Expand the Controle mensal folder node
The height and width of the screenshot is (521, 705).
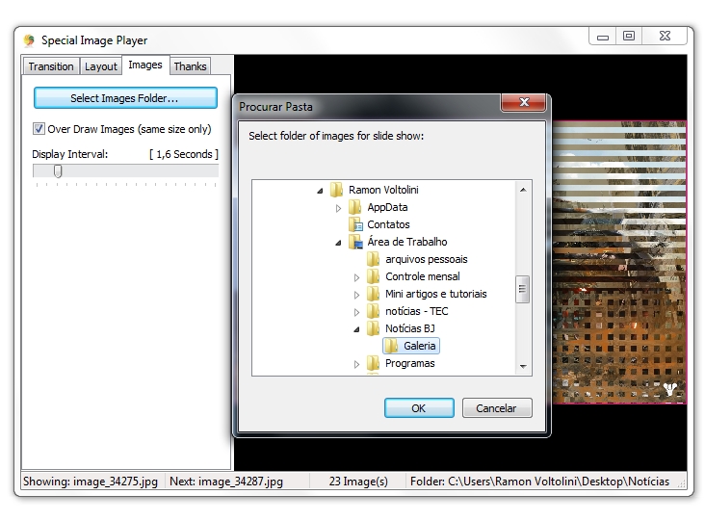pos(357,277)
